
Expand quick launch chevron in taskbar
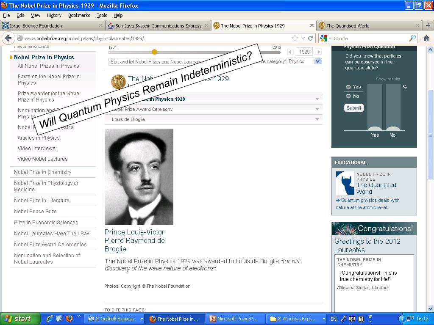[x=79, y=317]
